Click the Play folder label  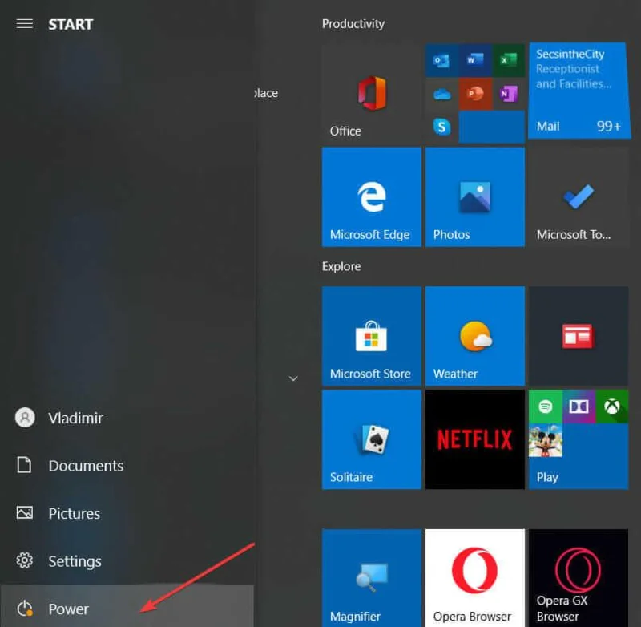547,477
